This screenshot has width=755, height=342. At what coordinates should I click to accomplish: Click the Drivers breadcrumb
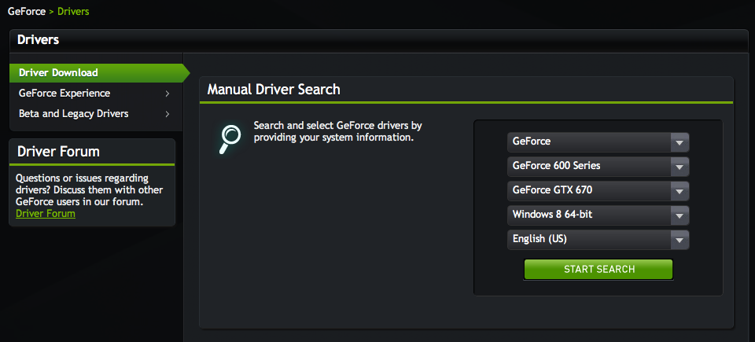73,11
